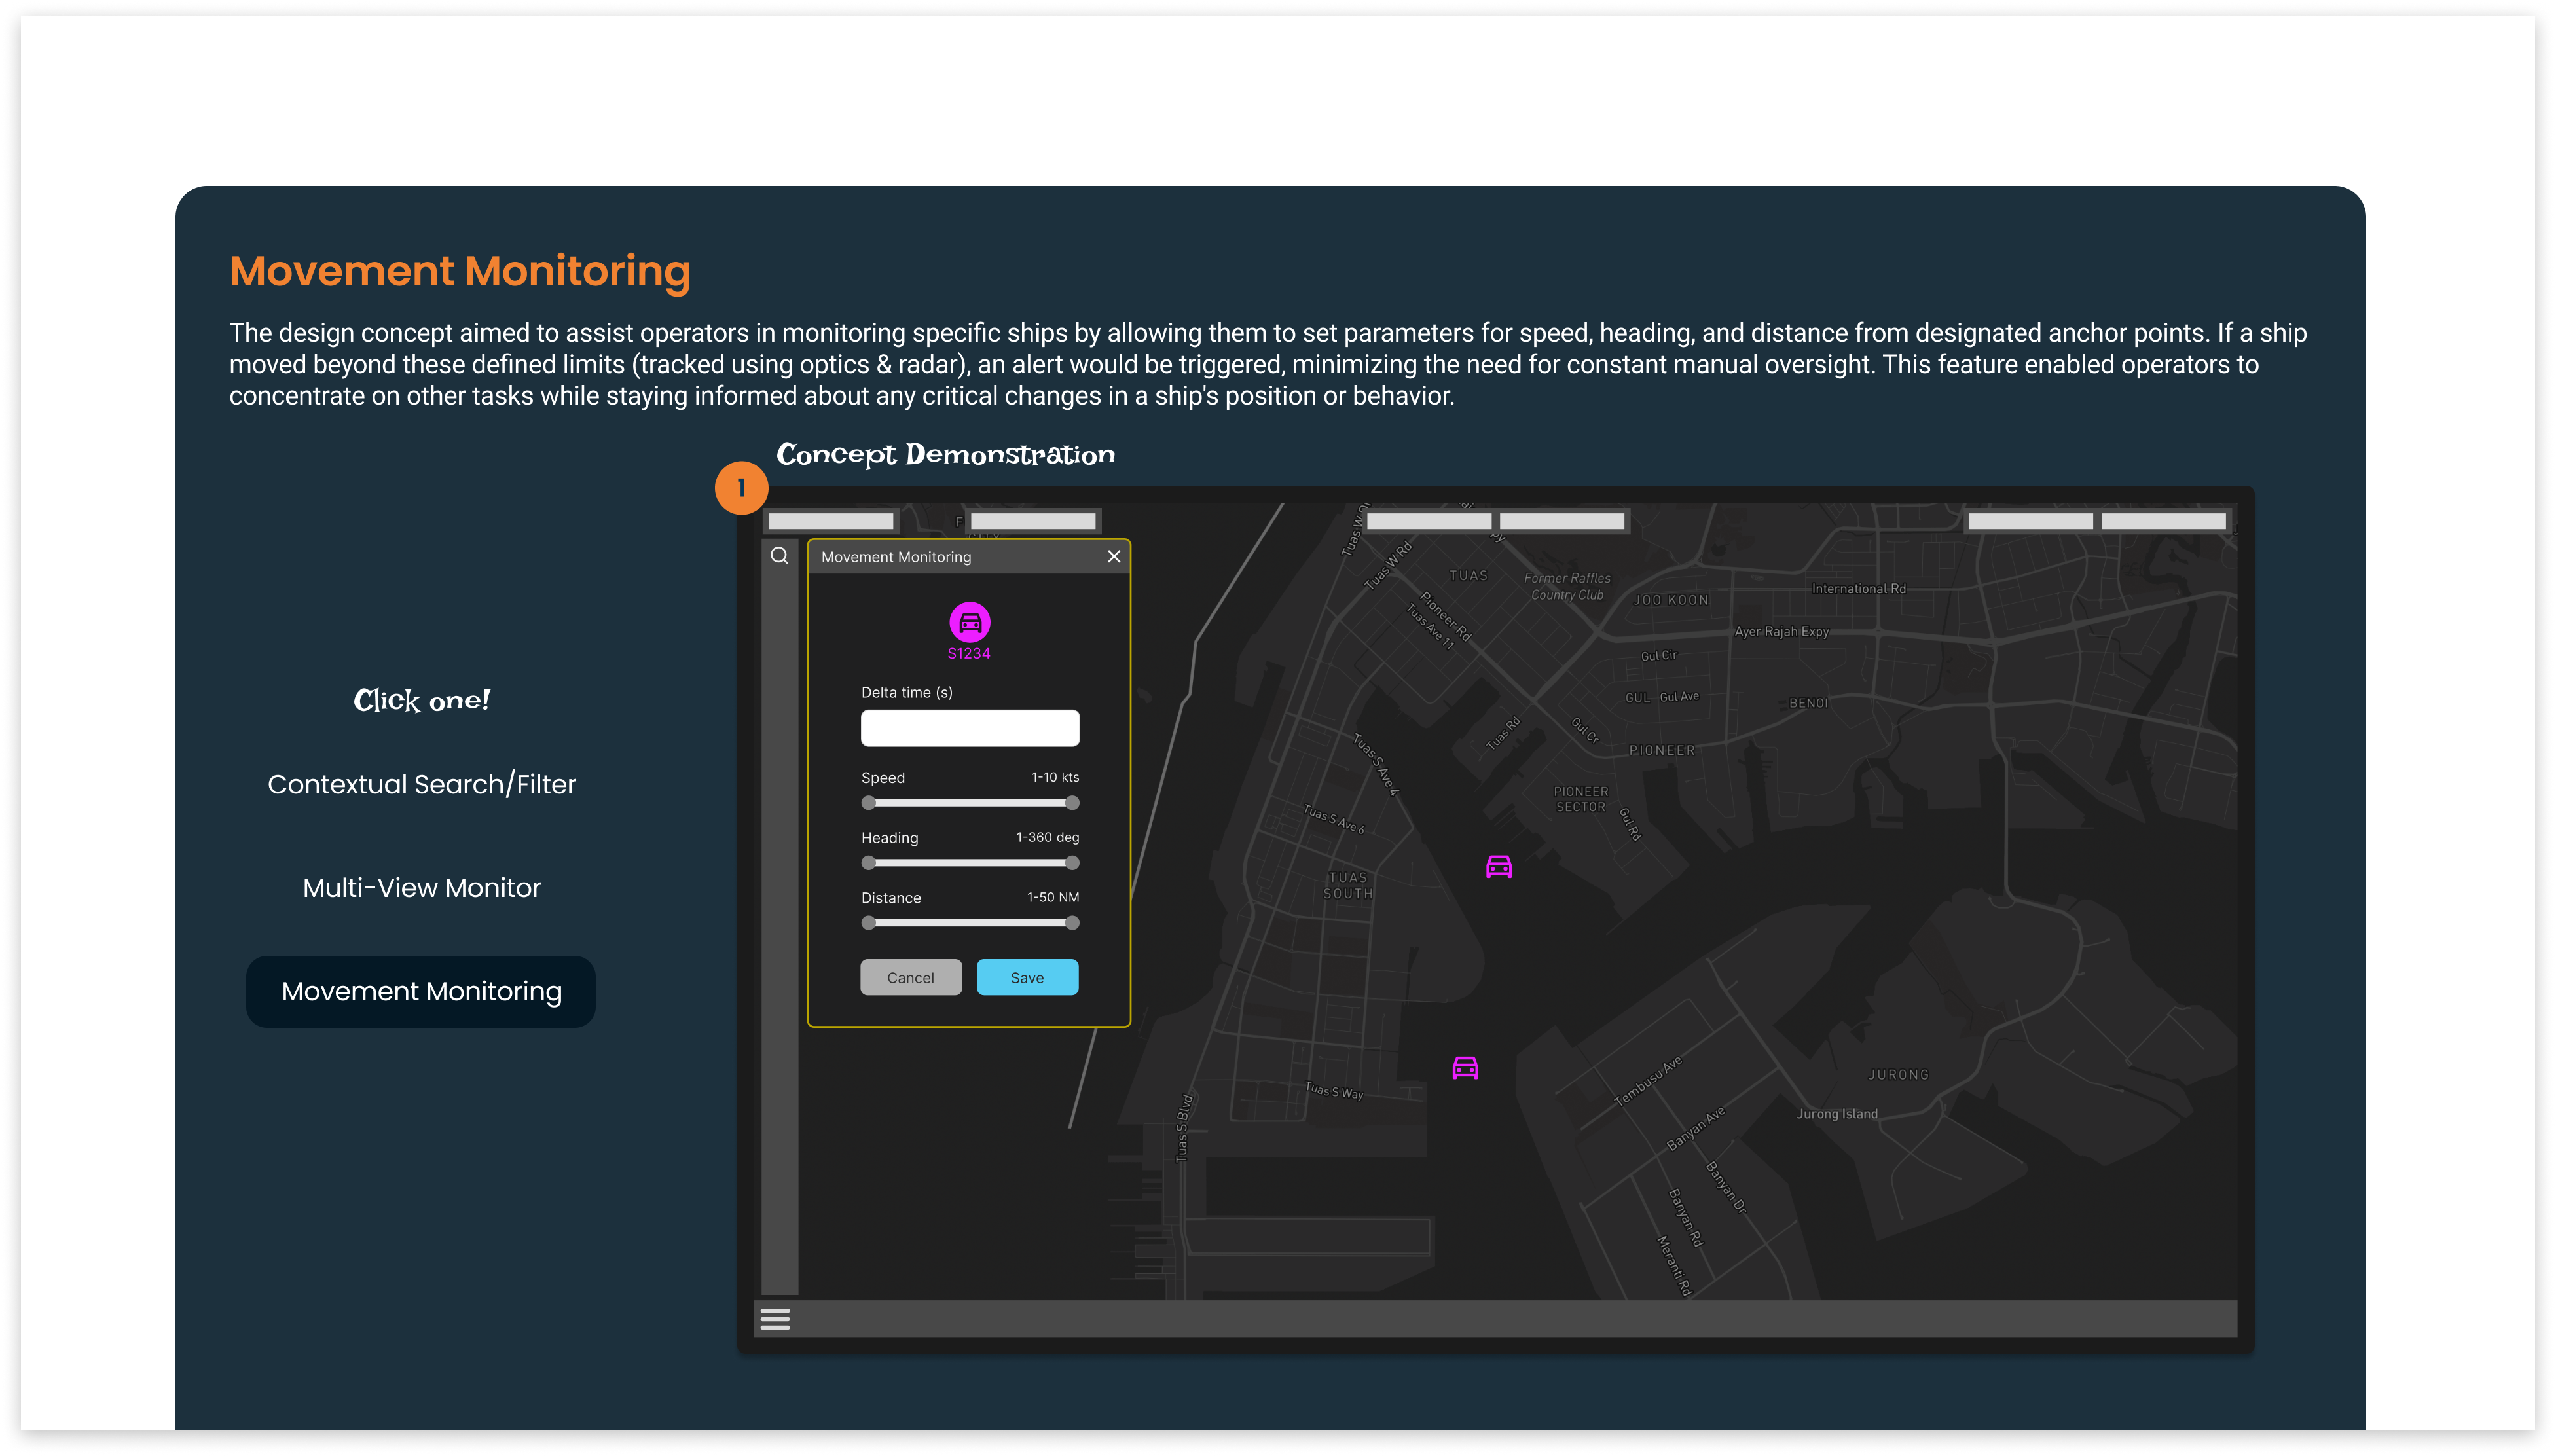The image size is (2556, 1456).
Task: Switch to Multi-View Monitor concept
Action: 421,888
